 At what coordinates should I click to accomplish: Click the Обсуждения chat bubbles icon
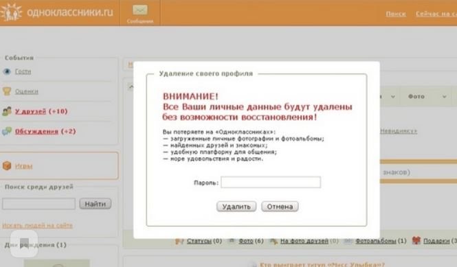[x=7, y=131]
